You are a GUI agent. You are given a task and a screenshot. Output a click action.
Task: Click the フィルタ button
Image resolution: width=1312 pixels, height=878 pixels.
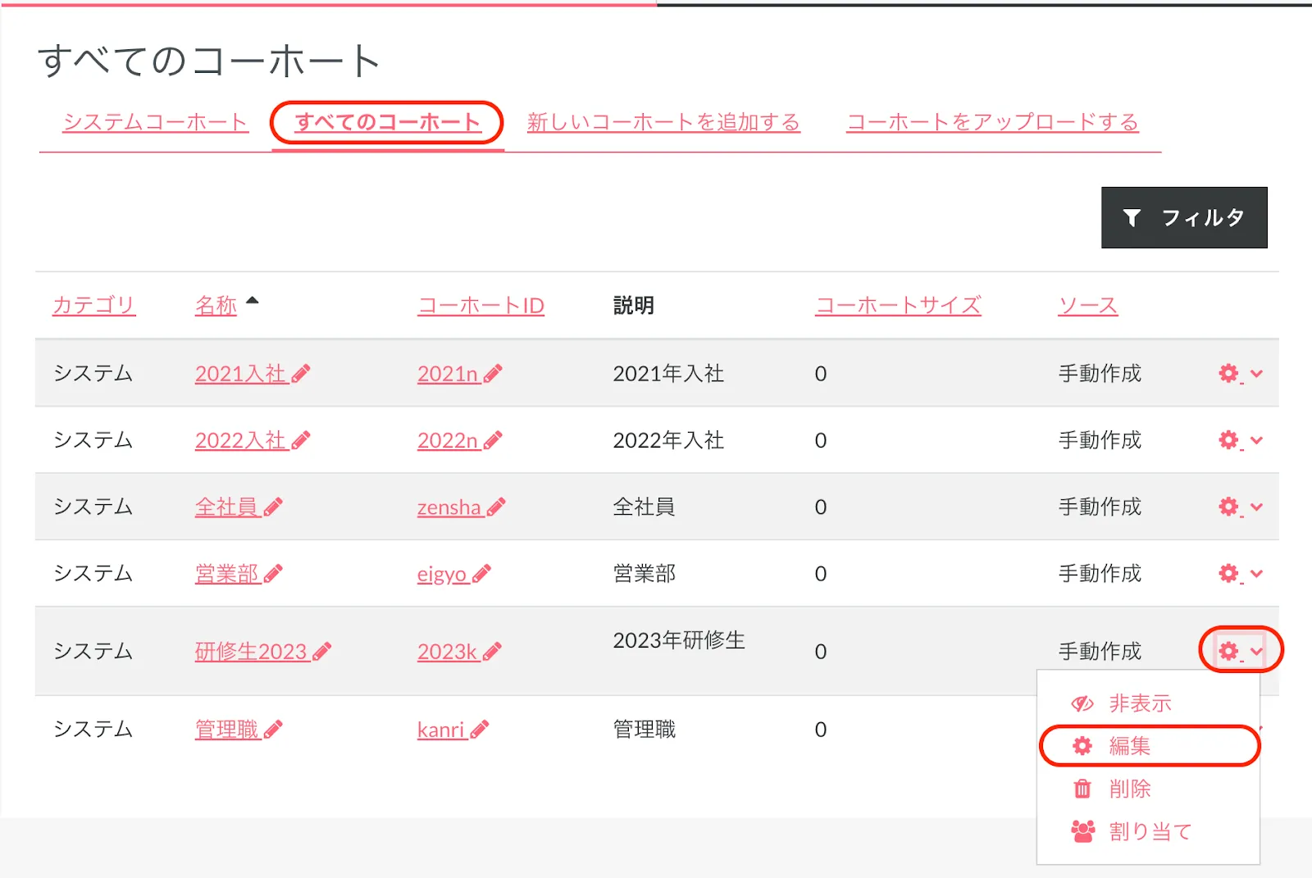[x=1183, y=218]
